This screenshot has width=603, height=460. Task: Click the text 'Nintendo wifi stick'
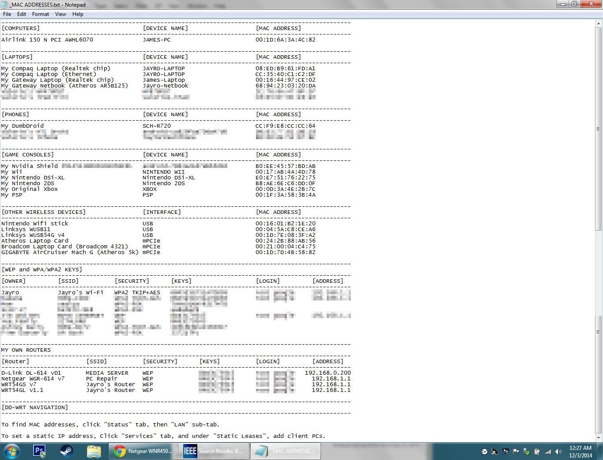(x=35, y=224)
